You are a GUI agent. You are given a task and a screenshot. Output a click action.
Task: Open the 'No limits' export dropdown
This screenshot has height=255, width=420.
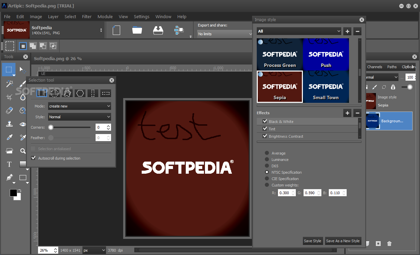pos(225,34)
